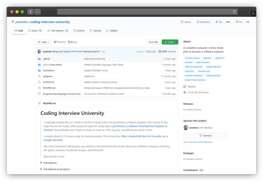Click Sponsor button under Sponsor this project
263x181 pixels.
(205, 136)
